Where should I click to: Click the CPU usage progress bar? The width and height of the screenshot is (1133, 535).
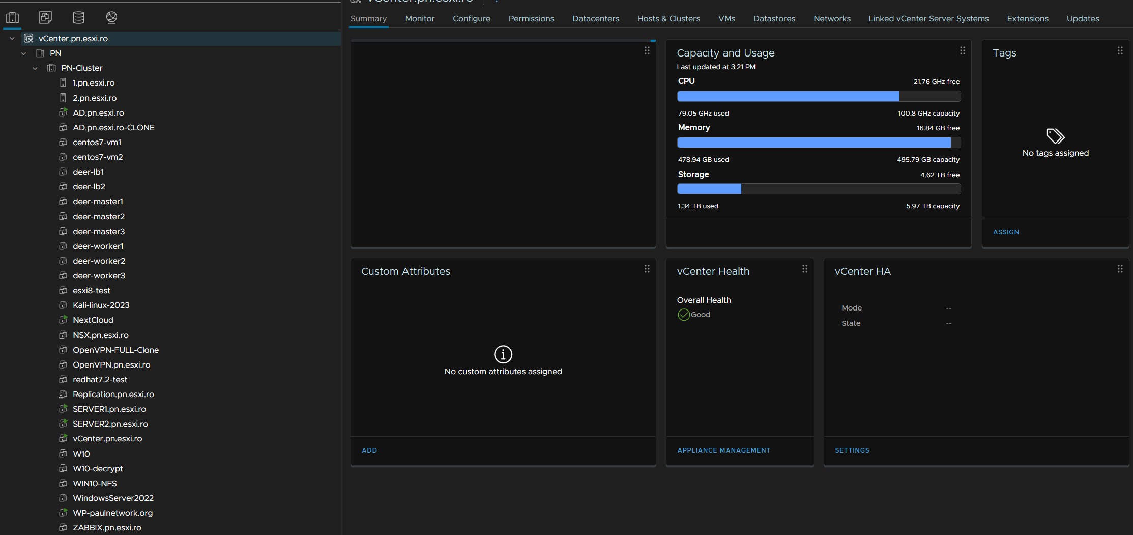coord(819,96)
